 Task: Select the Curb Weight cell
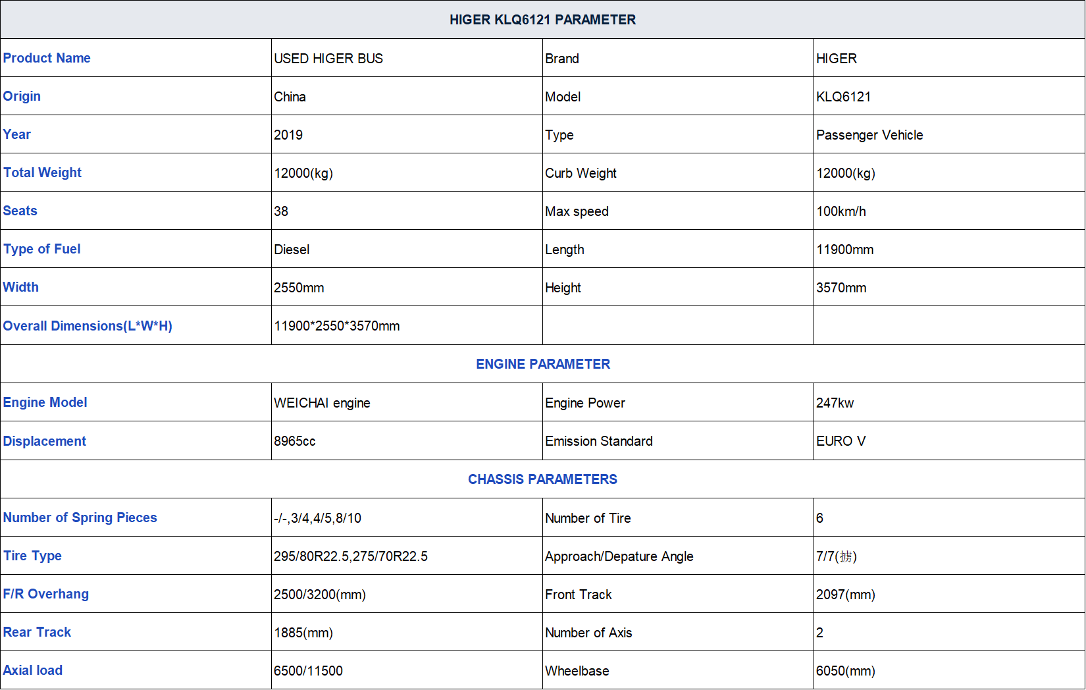[581, 173]
